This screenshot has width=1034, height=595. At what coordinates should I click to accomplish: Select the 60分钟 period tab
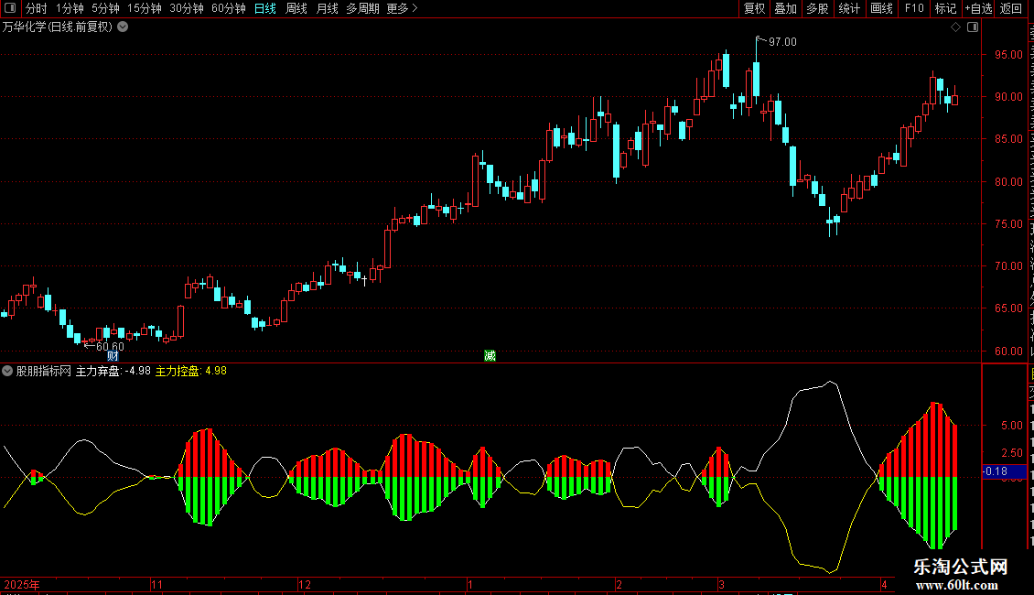(x=229, y=8)
